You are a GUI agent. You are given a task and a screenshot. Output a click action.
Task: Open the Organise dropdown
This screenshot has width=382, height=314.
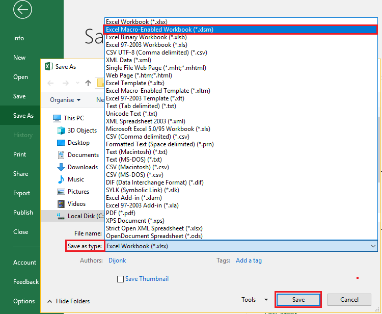pyautogui.click(x=65, y=100)
